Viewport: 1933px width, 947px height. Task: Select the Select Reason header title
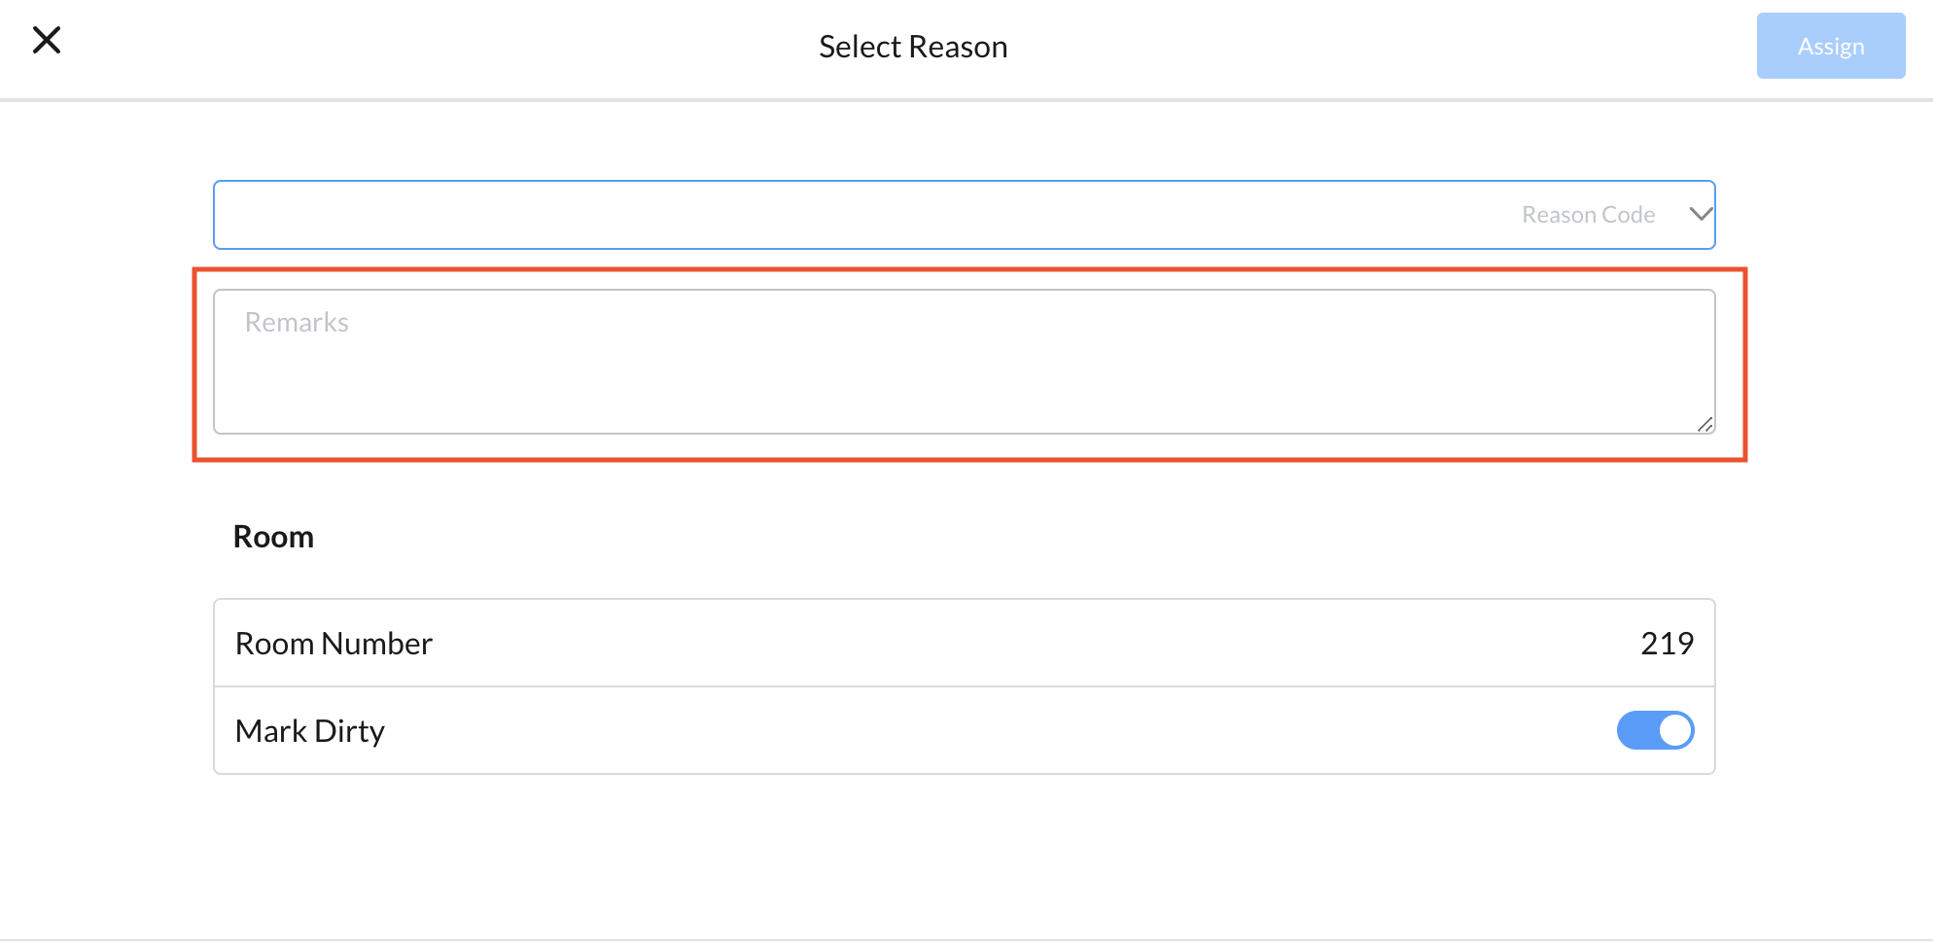912,46
